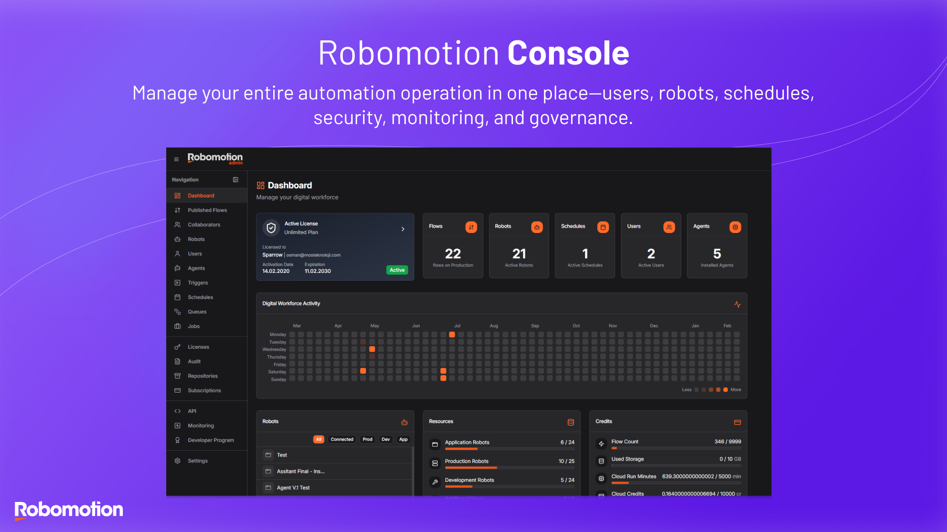Enable the Prod robots filter
Viewport: 947px width, 532px height.
[367, 439]
